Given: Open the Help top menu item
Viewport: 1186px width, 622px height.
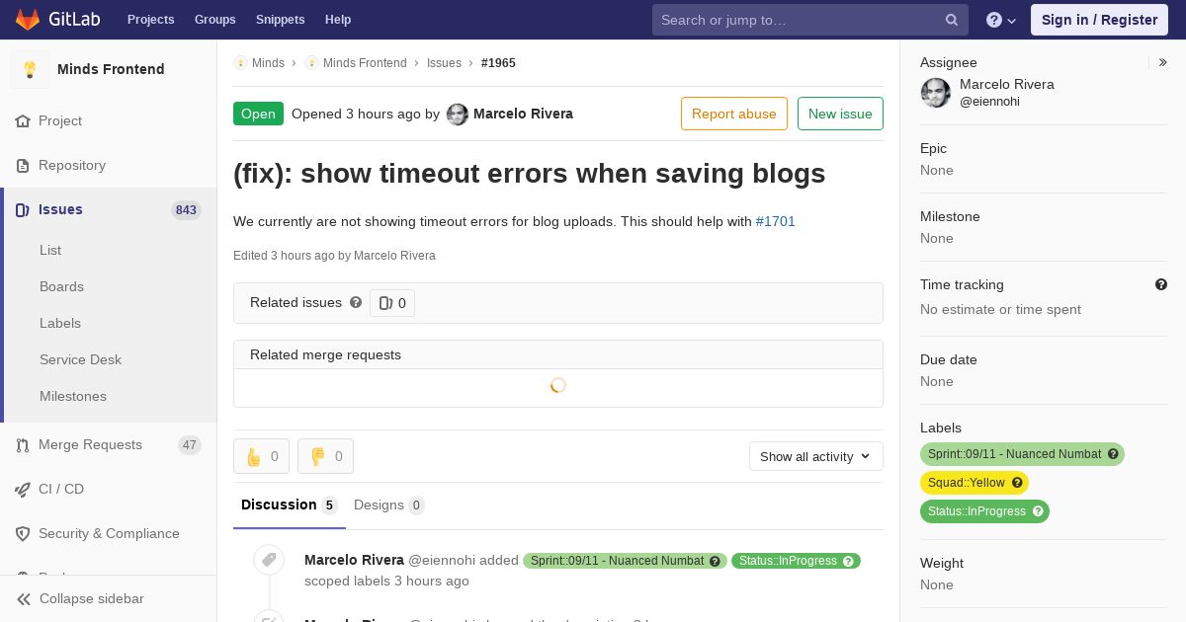Looking at the screenshot, I should (338, 20).
